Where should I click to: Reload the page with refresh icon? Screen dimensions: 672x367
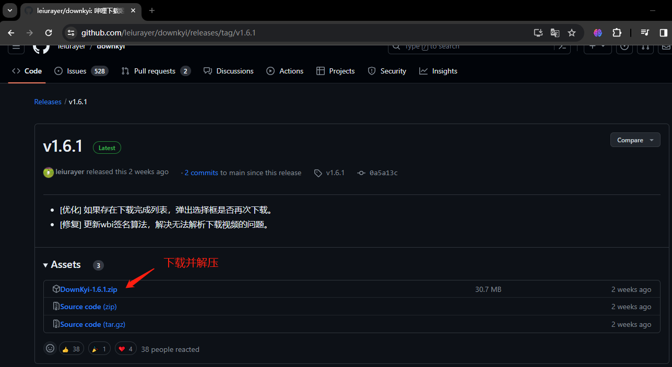[x=49, y=33]
